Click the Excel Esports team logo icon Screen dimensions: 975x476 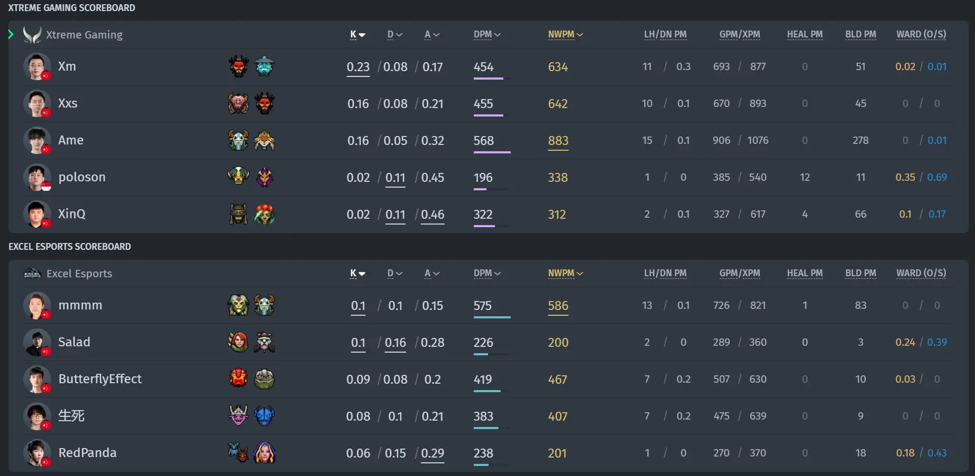click(32, 274)
